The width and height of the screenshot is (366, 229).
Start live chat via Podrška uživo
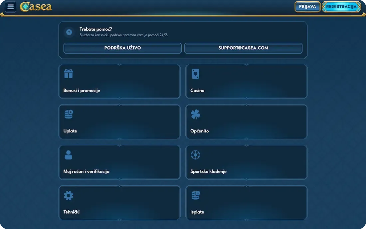click(122, 48)
